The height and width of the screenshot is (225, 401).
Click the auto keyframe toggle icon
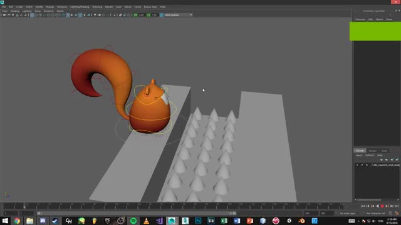(390, 213)
